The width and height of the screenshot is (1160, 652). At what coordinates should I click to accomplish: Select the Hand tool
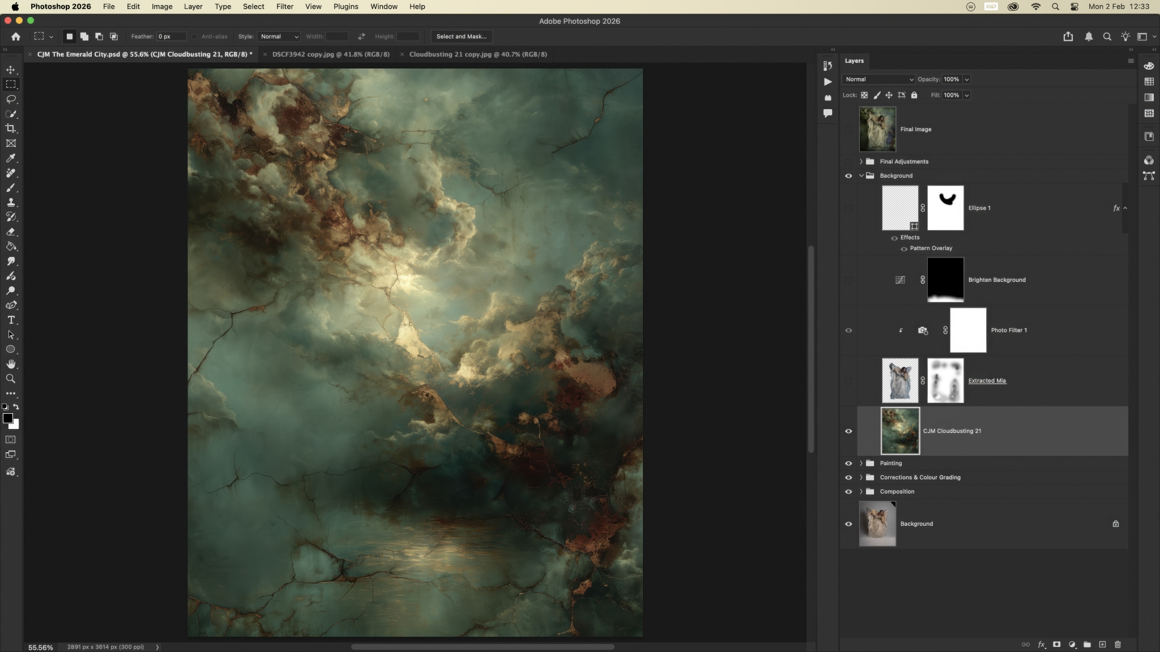pyautogui.click(x=11, y=364)
